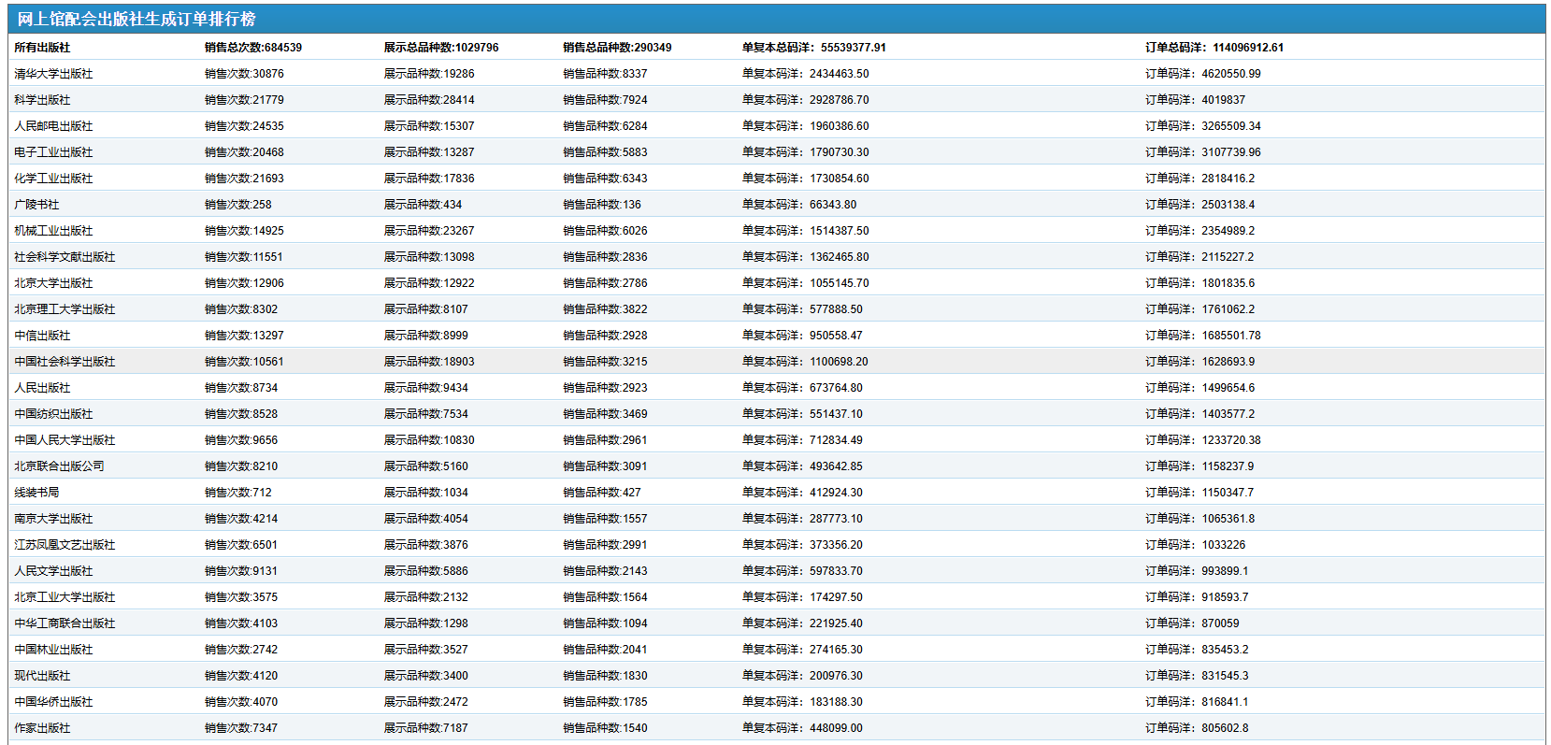Screen dimensions: 1551x745
Task: Open the 科学出版社 publisher entry
Action: 42,100
